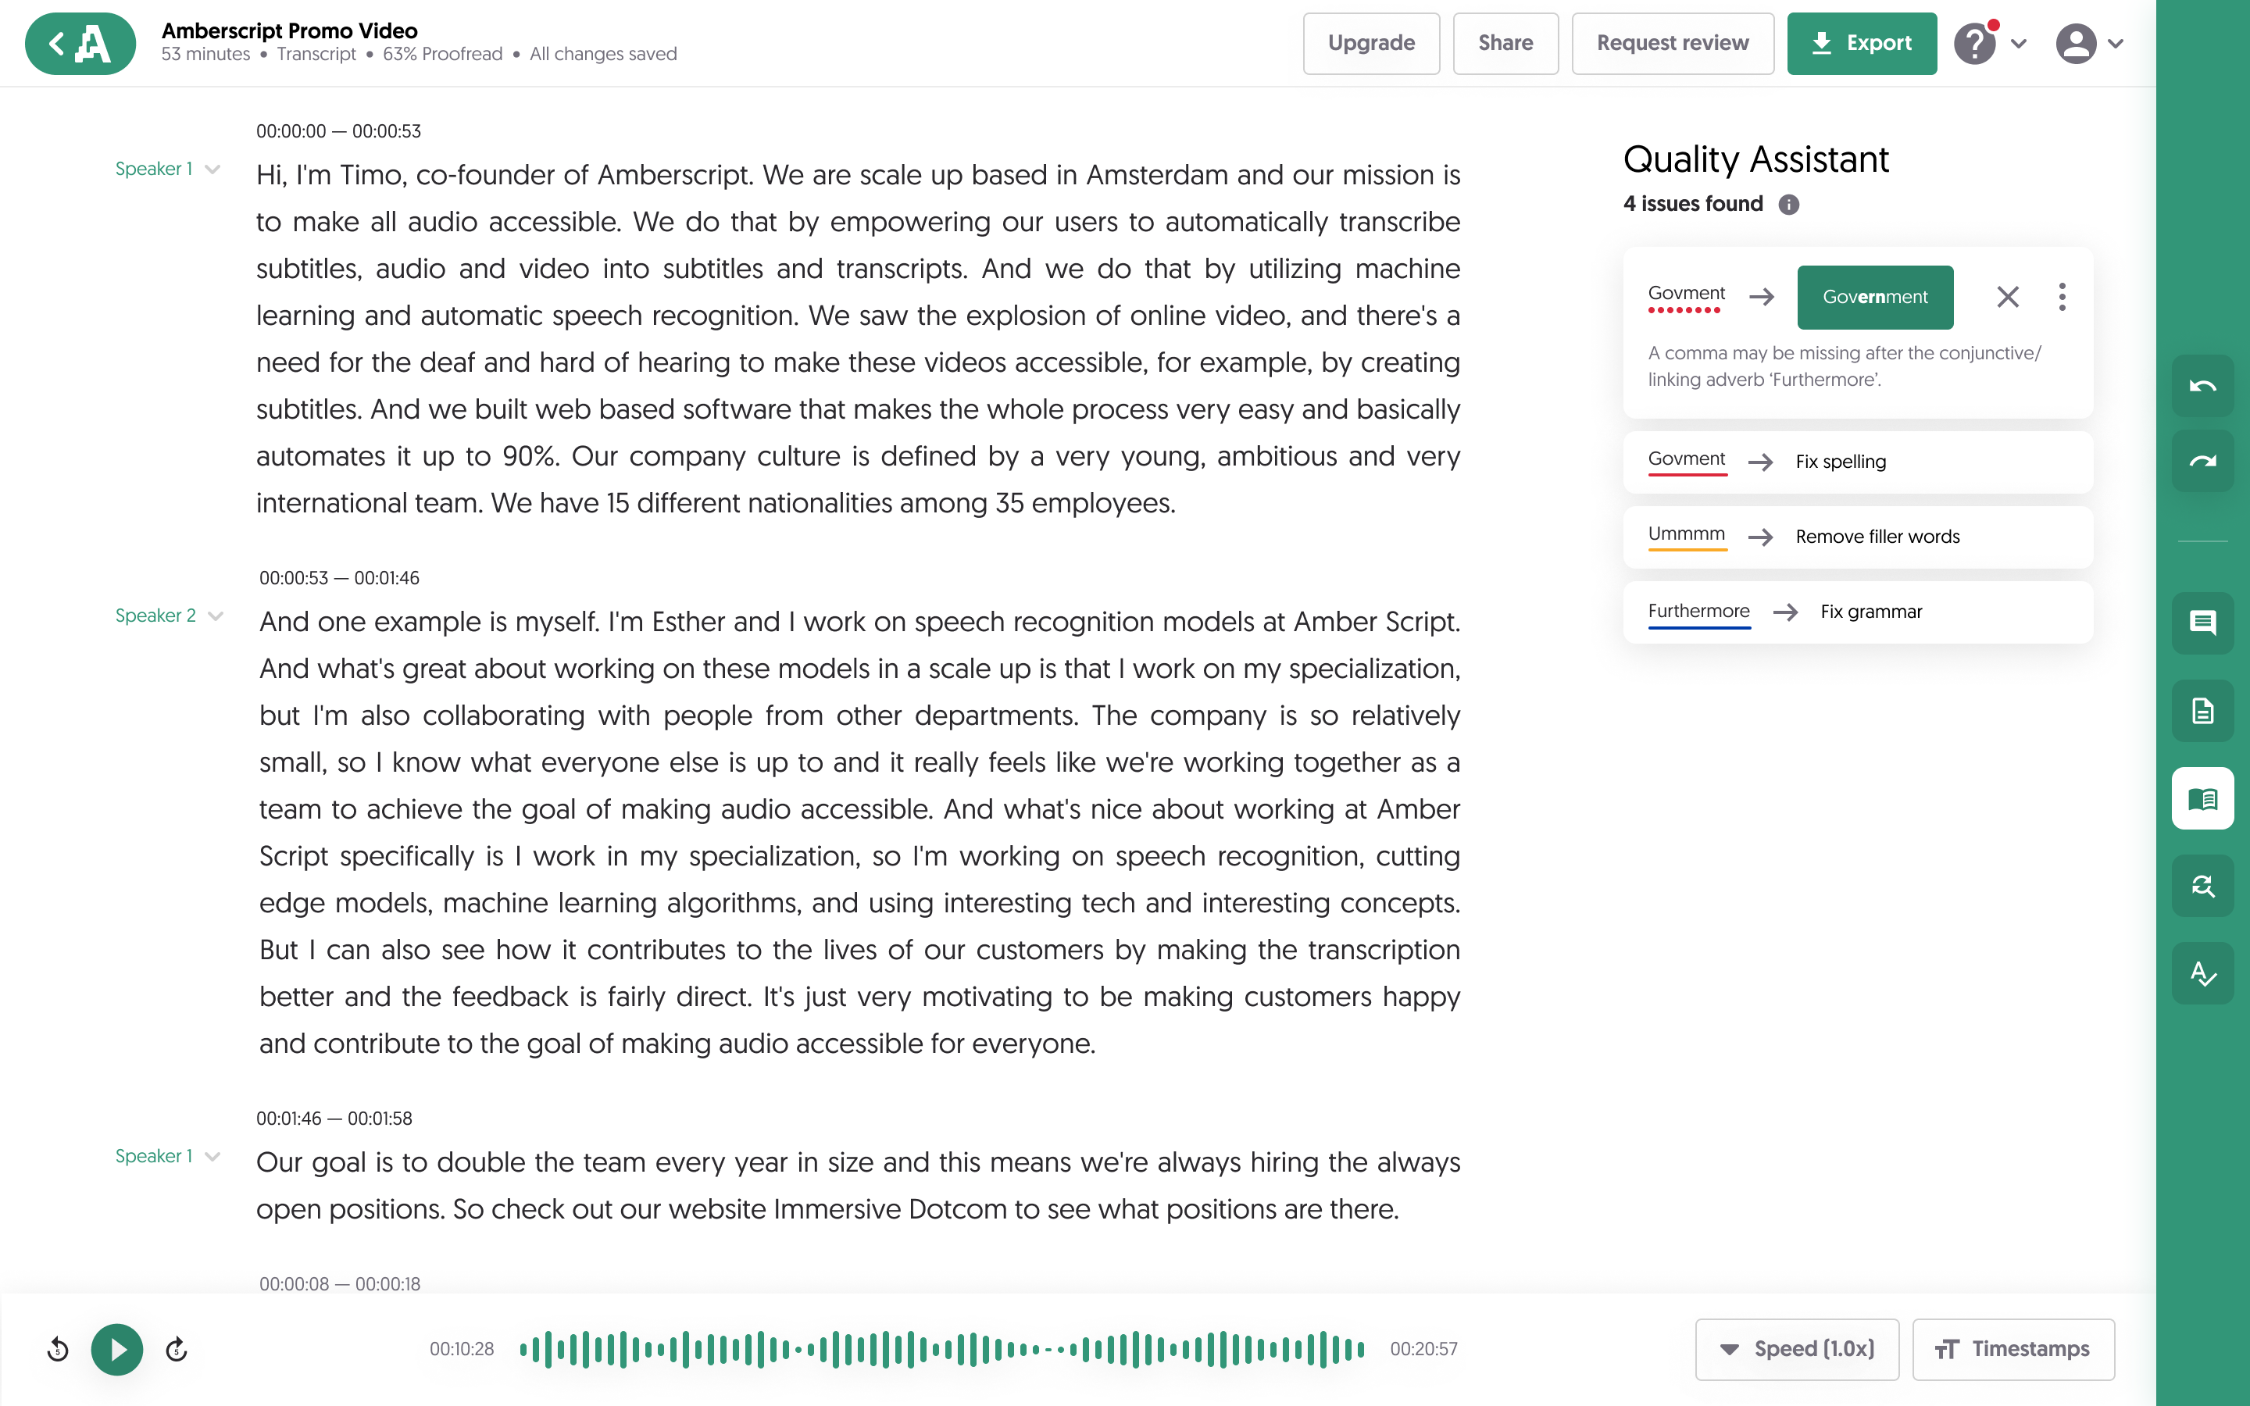This screenshot has width=2250, height=1406.
Task: Click the 63% Proofread status text
Action: pos(442,55)
